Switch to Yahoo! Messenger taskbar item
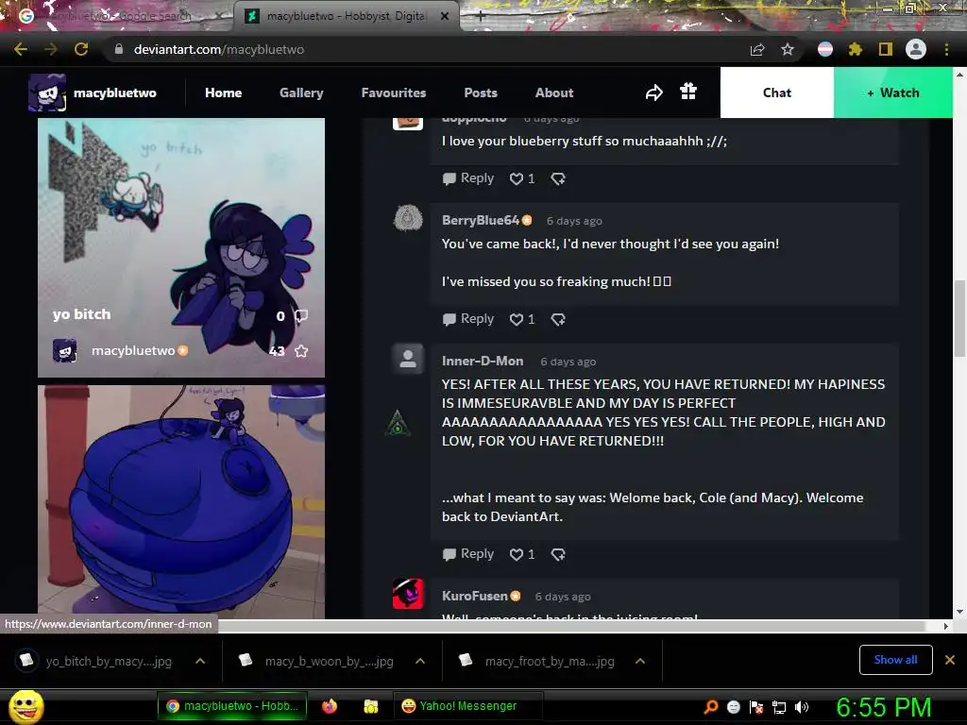 tap(467, 706)
